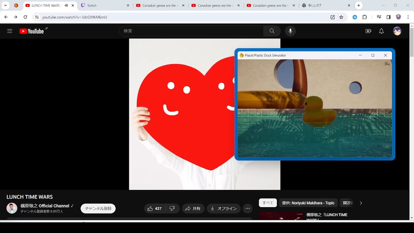Open the blue circular extension icon
Viewport: 414px width, 233px height.
[x=355, y=17]
